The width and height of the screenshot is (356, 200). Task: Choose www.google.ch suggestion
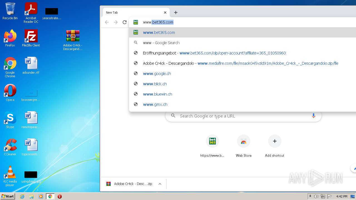[x=243, y=74]
